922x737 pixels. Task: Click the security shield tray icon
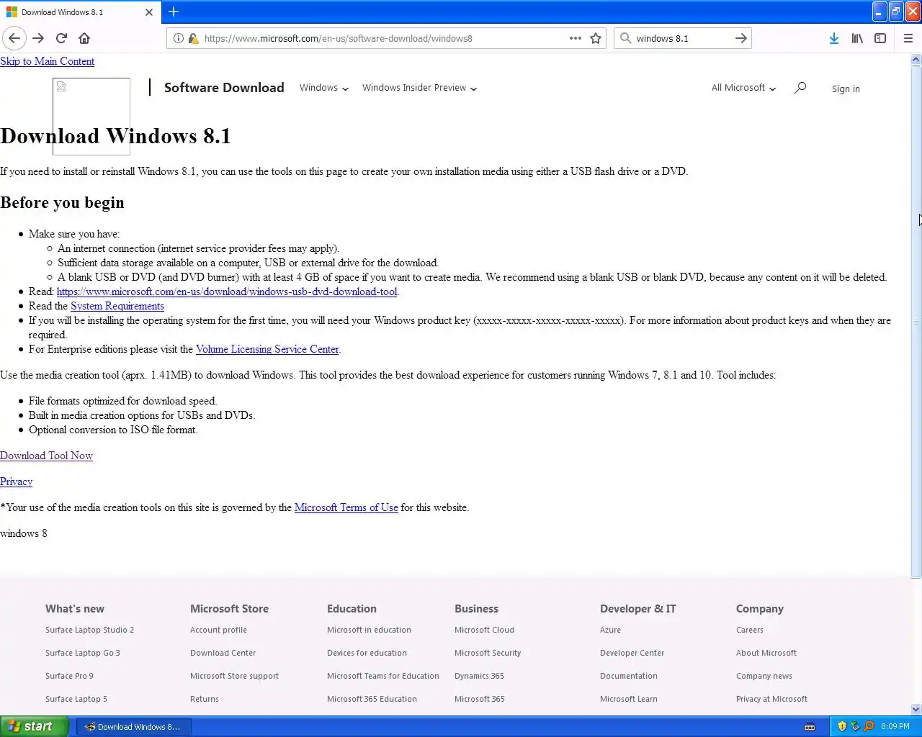pyautogui.click(x=842, y=726)
